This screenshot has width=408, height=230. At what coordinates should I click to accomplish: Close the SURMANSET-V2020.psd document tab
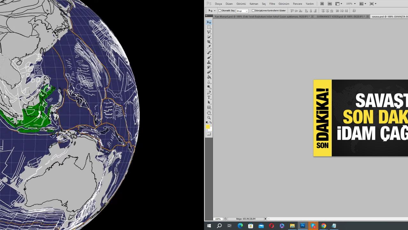[x=368, y=17]
